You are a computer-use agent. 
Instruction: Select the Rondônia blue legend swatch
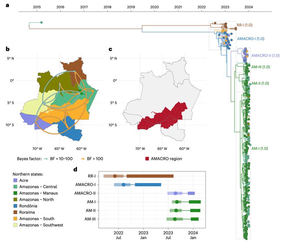(x=15, y=206)
